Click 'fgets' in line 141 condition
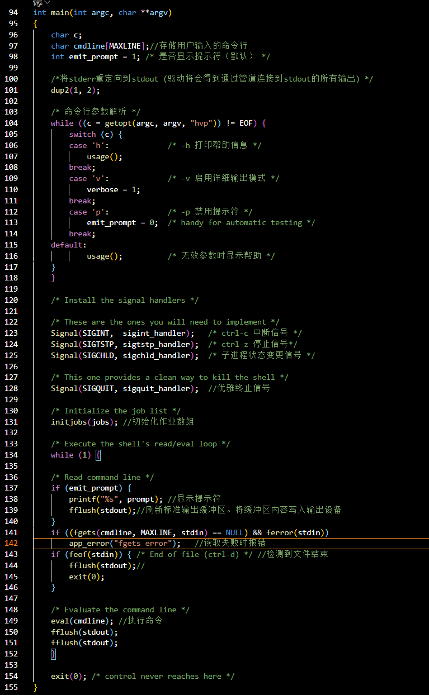 tap(84, 532)
